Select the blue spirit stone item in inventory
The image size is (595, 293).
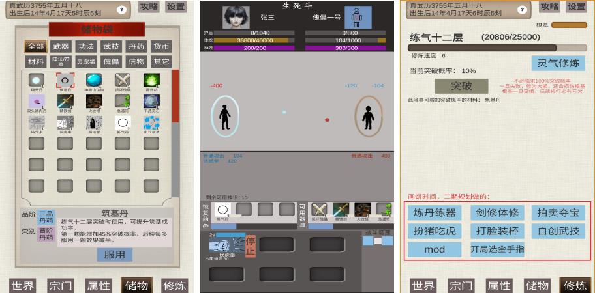click(x=94, y=80)
